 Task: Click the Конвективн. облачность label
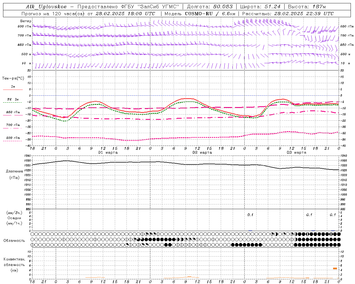[14, 262]
